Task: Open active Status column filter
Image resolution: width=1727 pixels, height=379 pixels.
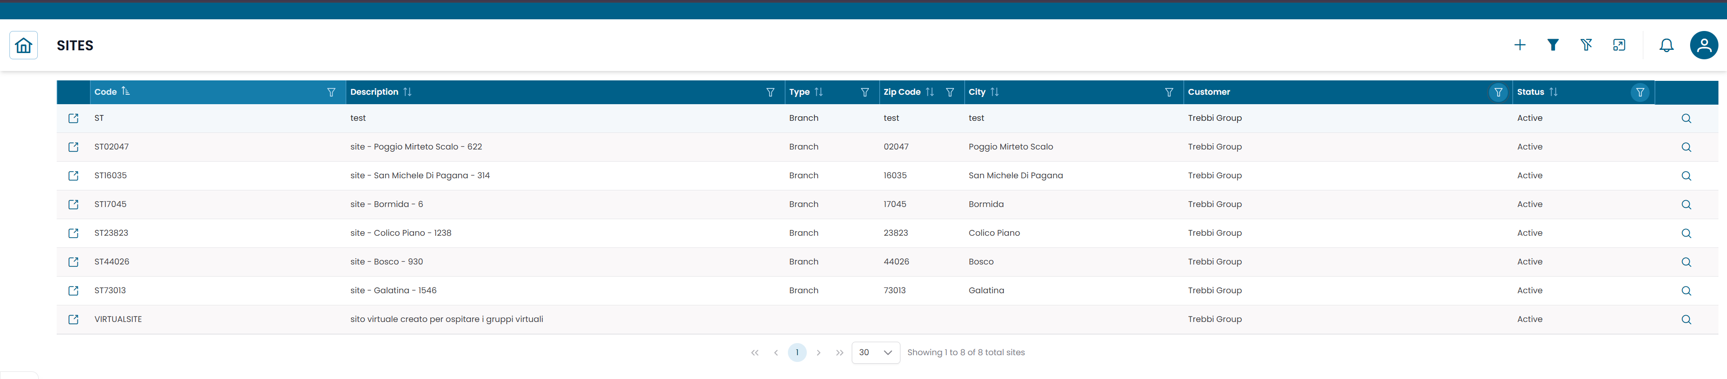Action: point(1640,93)
